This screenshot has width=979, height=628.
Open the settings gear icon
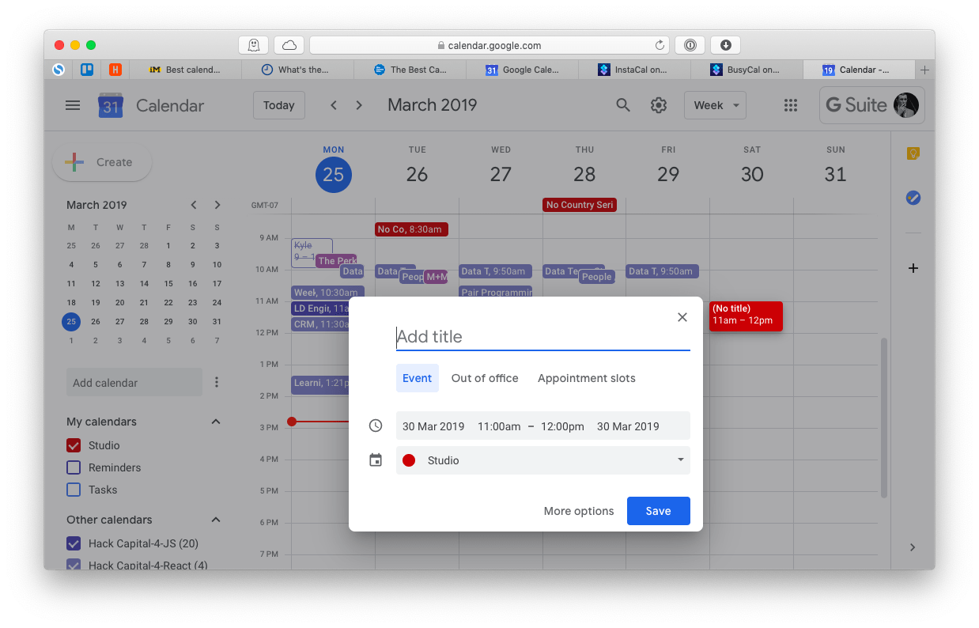pos(659,105)
